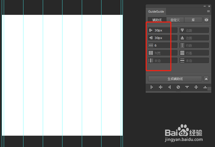The width and height of the screenshot is (215, 147).
Task: Open the GuideGuide panel menu icon
Action: point(208,11)
